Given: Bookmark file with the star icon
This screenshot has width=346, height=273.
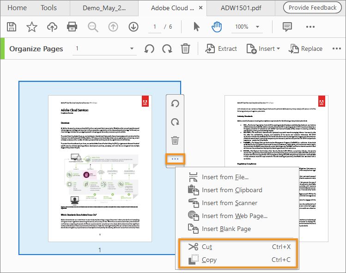Looking at the screenshot, I should 32,27.
